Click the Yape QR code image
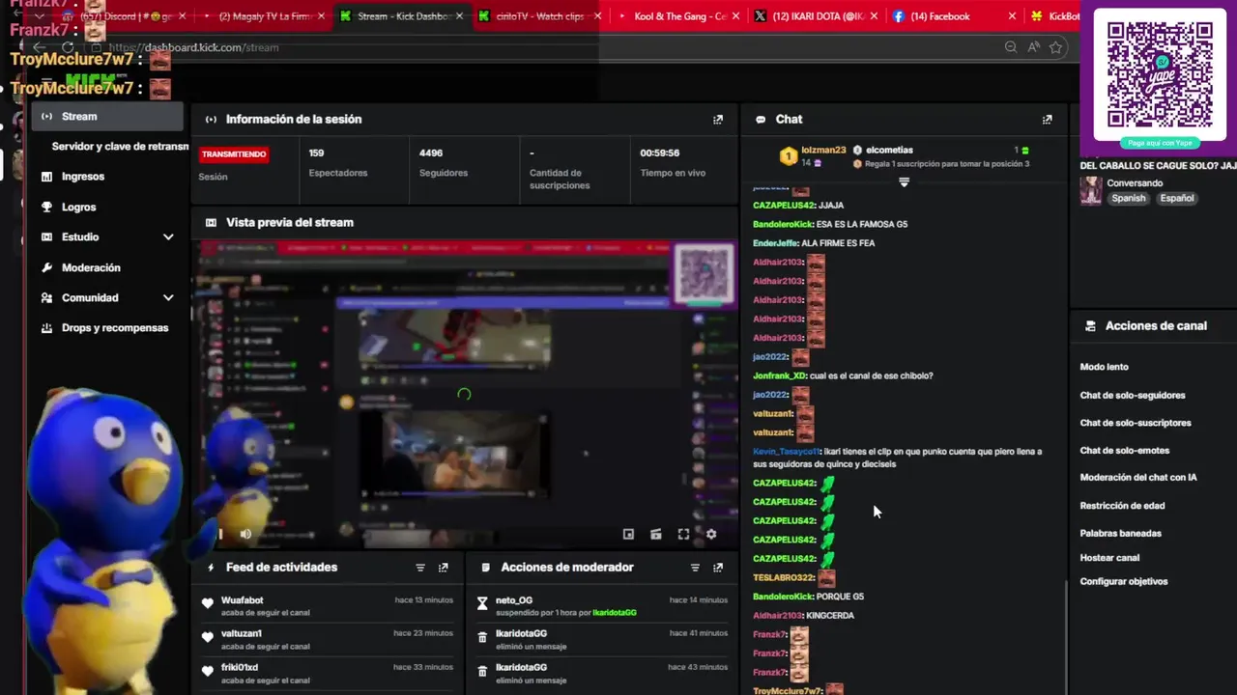 point(1159,74)
